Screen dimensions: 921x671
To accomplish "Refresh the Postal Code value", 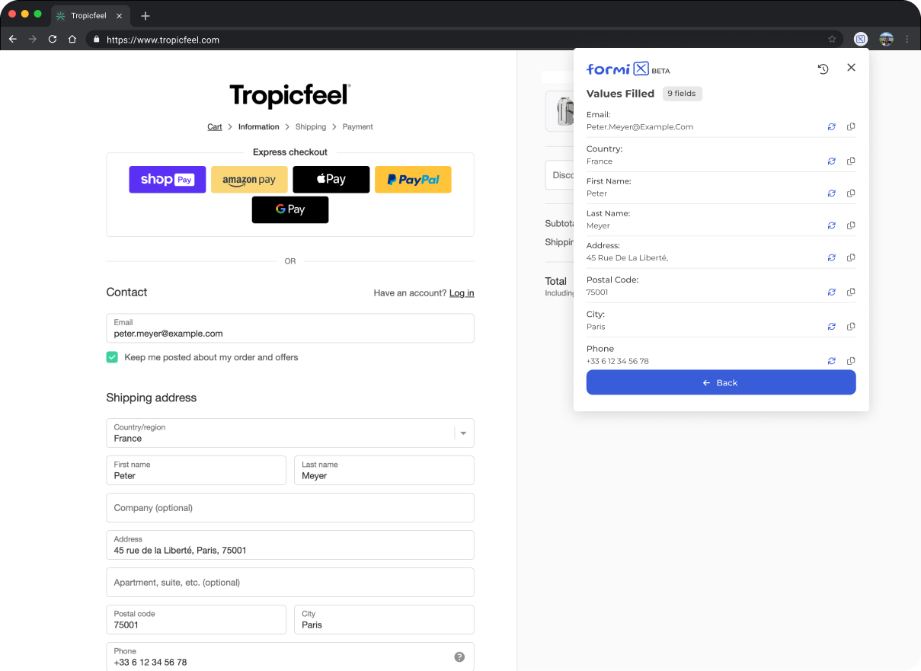I will click(x=832, y=292).
